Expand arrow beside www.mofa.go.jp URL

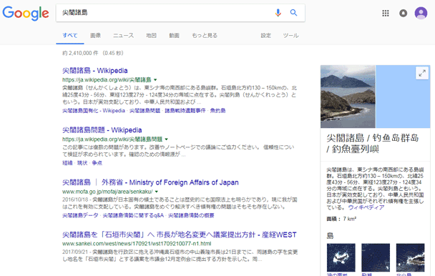point(157,192)
